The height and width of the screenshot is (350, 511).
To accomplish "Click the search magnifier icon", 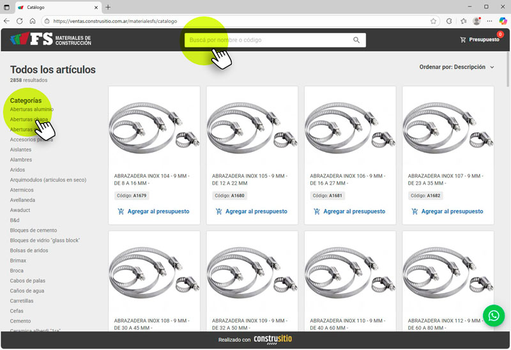I will 356,40.
